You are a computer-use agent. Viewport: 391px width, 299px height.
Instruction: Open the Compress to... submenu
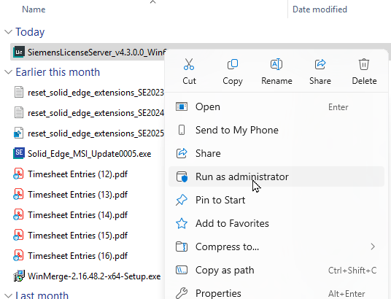coord(276,246)
